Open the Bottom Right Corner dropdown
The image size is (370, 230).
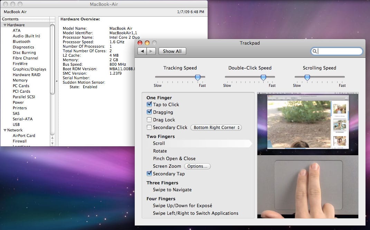tap(216, 128)
